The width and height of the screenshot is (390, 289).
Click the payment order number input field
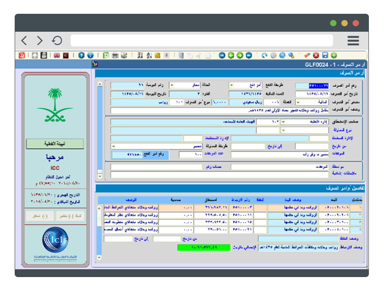(312, 85)
